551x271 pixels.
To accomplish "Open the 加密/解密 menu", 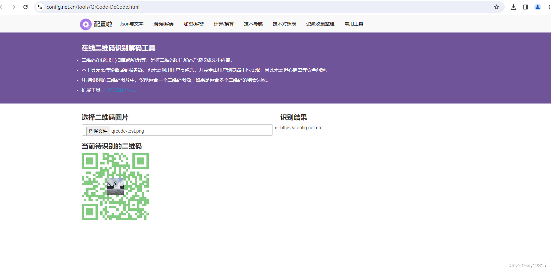I will [x=194, y=24].
